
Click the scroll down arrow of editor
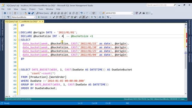186,94
